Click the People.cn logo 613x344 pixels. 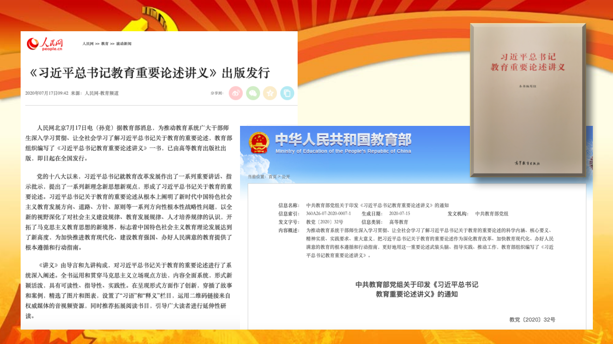click(x=45, y=44)
